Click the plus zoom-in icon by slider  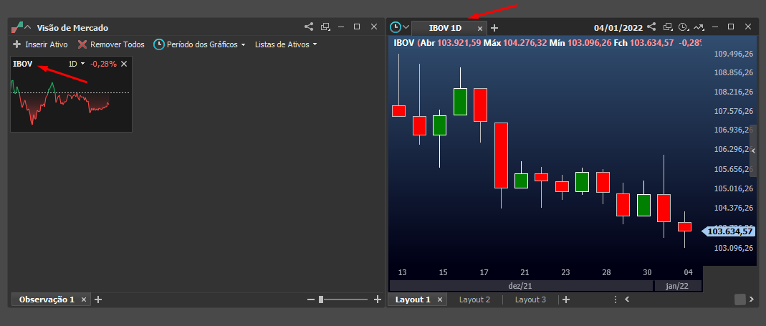[x=377, y=299]
